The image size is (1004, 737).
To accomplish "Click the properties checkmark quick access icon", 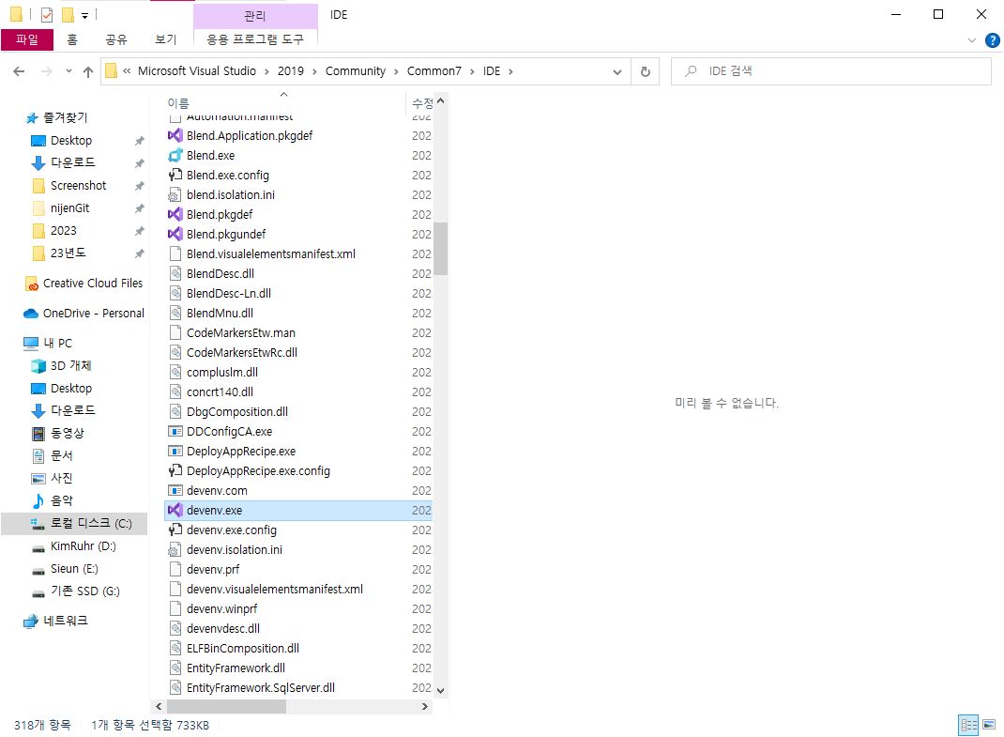I will 47,14.
